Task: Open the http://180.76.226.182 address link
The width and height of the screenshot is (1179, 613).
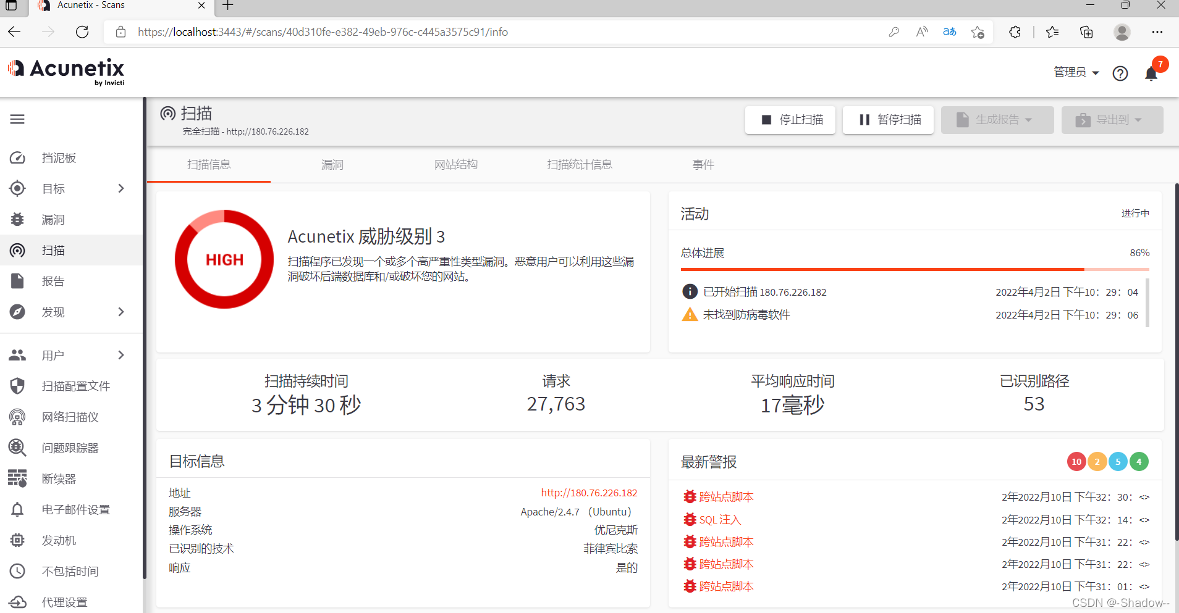Action: (x=589, y=493)
